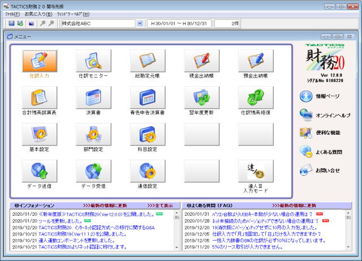Open the 預金出納帳 deposit book icon
This screenshot has height=261, width=362.
(256, 61)
